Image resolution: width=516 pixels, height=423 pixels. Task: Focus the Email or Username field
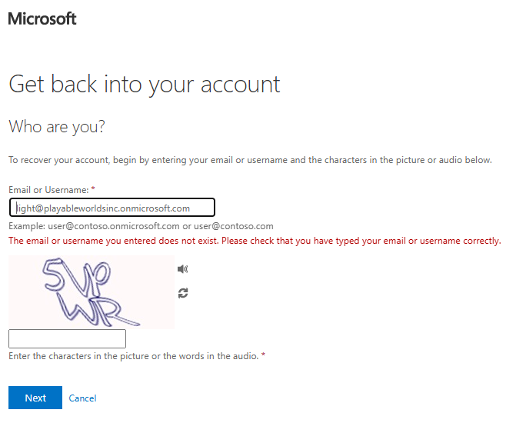112,208
